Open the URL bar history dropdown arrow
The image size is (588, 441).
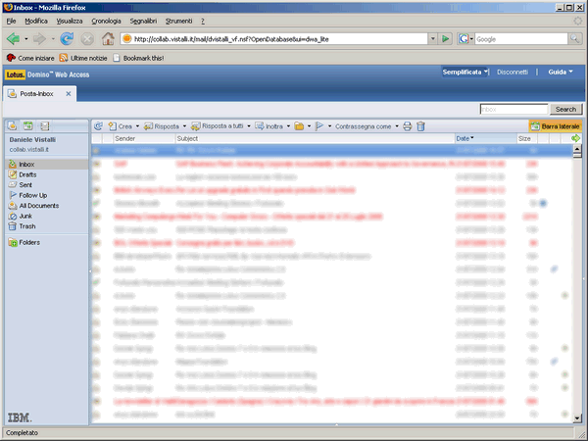pyautogui.click(x=433, y=38)
